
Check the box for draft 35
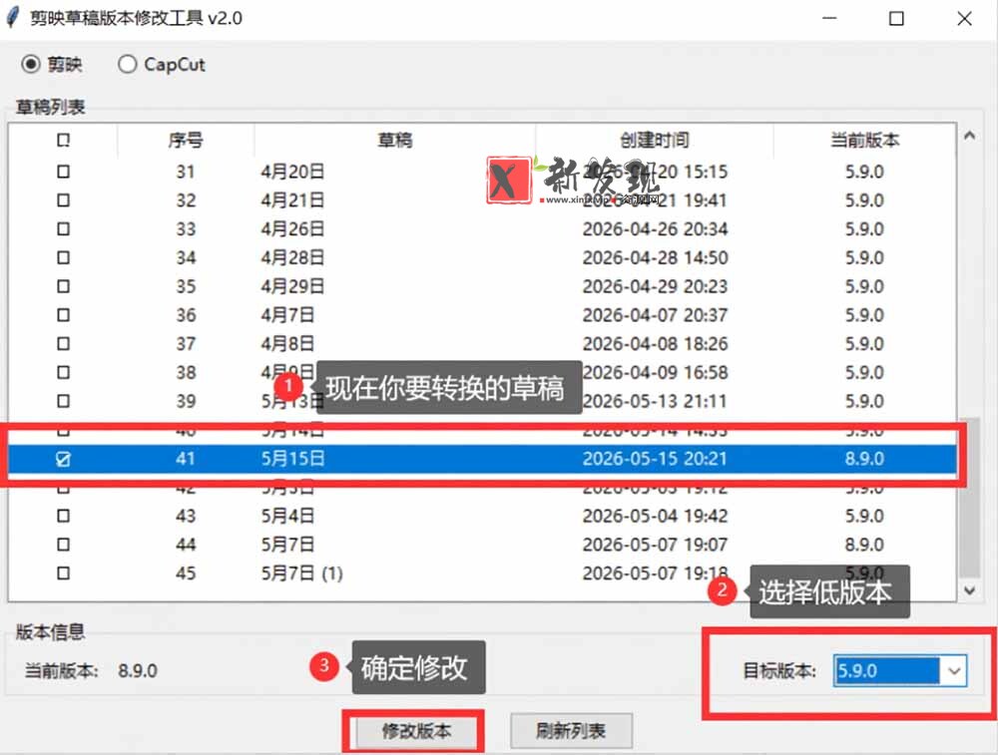63,286
